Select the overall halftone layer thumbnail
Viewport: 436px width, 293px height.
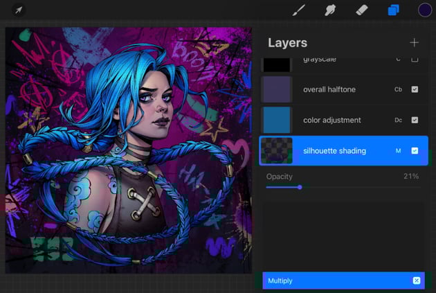[x=277, y=89]
